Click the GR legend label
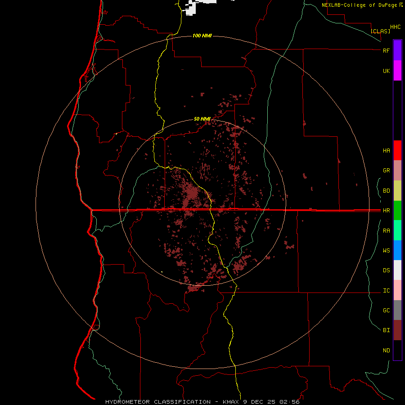The height and width of the screenshot is (405, 405). tap(386, 171)
